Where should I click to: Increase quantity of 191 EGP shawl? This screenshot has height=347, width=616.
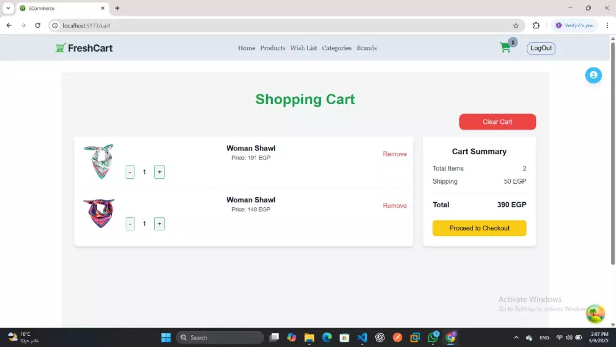[160, 172]
